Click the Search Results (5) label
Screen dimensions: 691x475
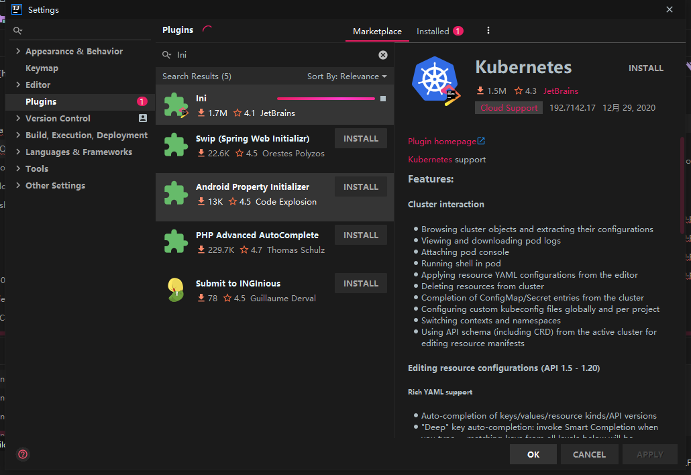coord(197,76)
